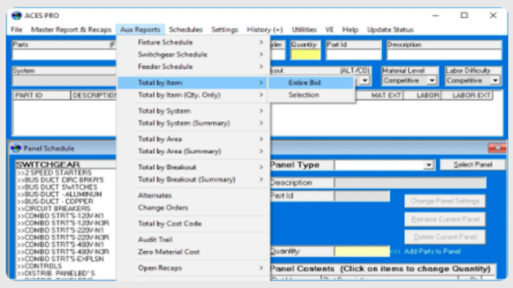Expand Total by Item (Qty. Only)
This screenshot has height=288, width=513.
pyautogui.click(x=193, y=95)
